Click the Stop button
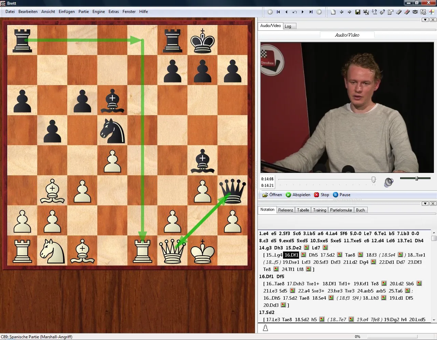 (x=322, y=195)
